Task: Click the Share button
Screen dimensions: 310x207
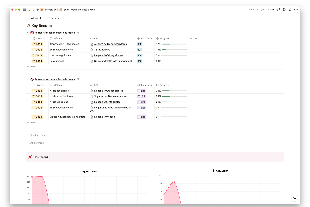Action: point(270,10)
